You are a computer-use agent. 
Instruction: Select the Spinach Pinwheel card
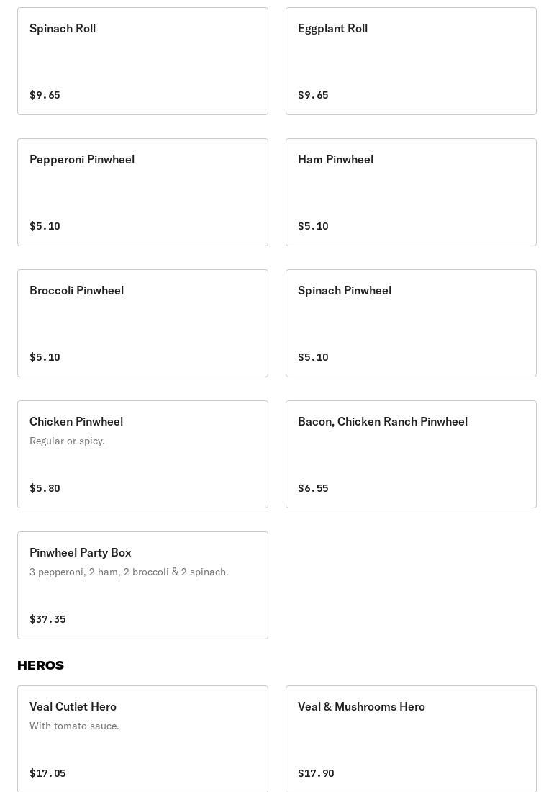[411, 323]
